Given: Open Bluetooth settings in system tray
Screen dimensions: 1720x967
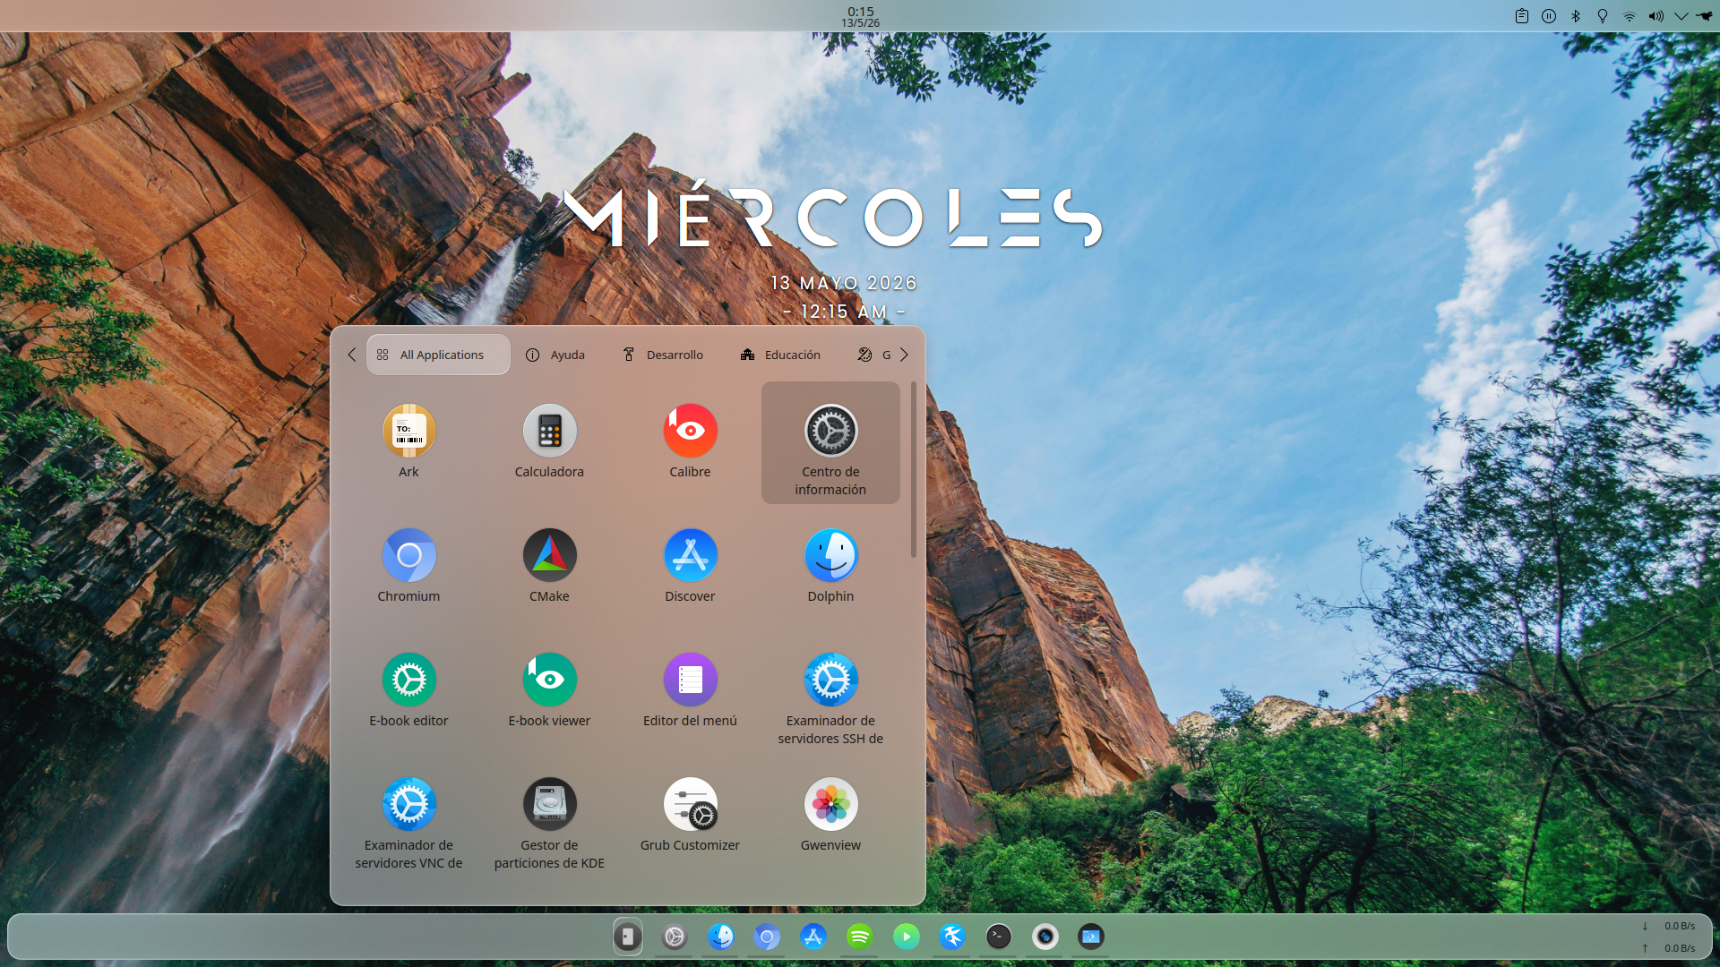Looking at the screenshot, I should 1576,16.
